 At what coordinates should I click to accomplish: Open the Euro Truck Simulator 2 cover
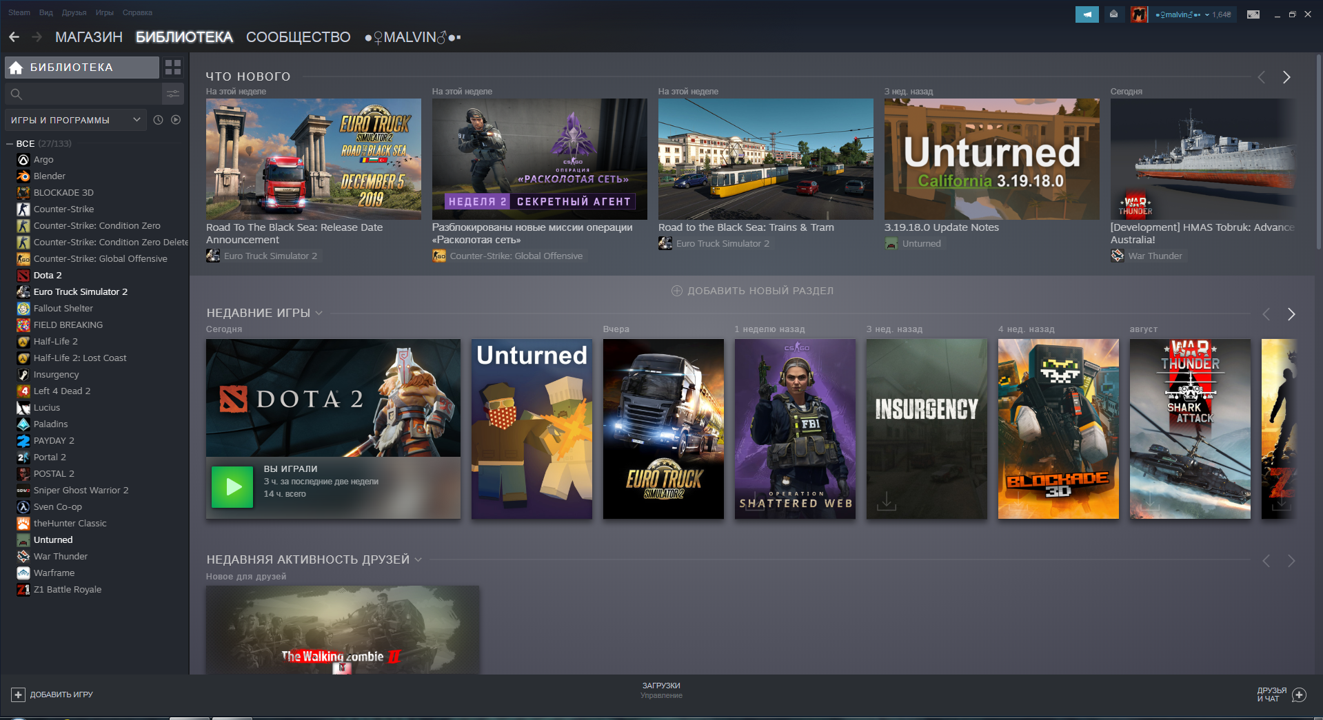(663, 429)
